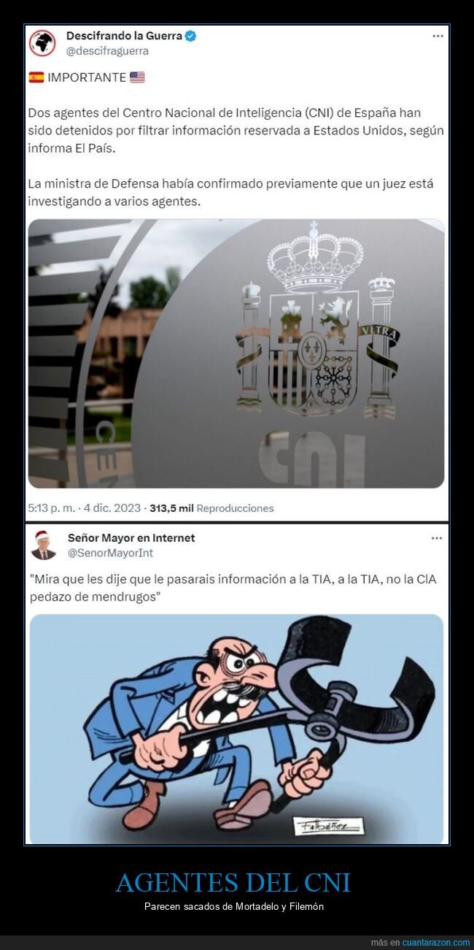This screenshot has width=474, height=950.
Task: Click the Mortadelo y Filemón subtitle
Action: tap(233, 906)
